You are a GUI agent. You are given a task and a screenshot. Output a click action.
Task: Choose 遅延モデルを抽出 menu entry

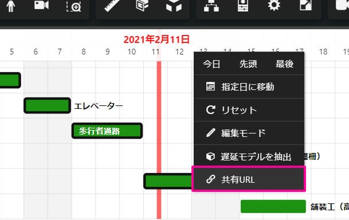click(249, 156)
